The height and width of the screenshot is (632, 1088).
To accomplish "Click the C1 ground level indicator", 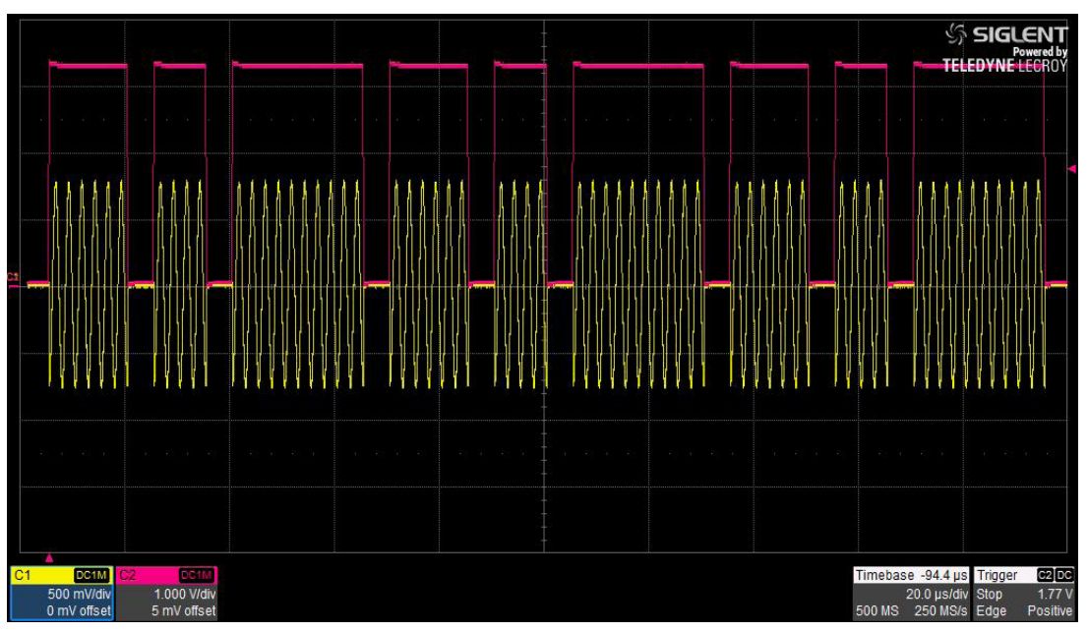I will tap(13, 281).
